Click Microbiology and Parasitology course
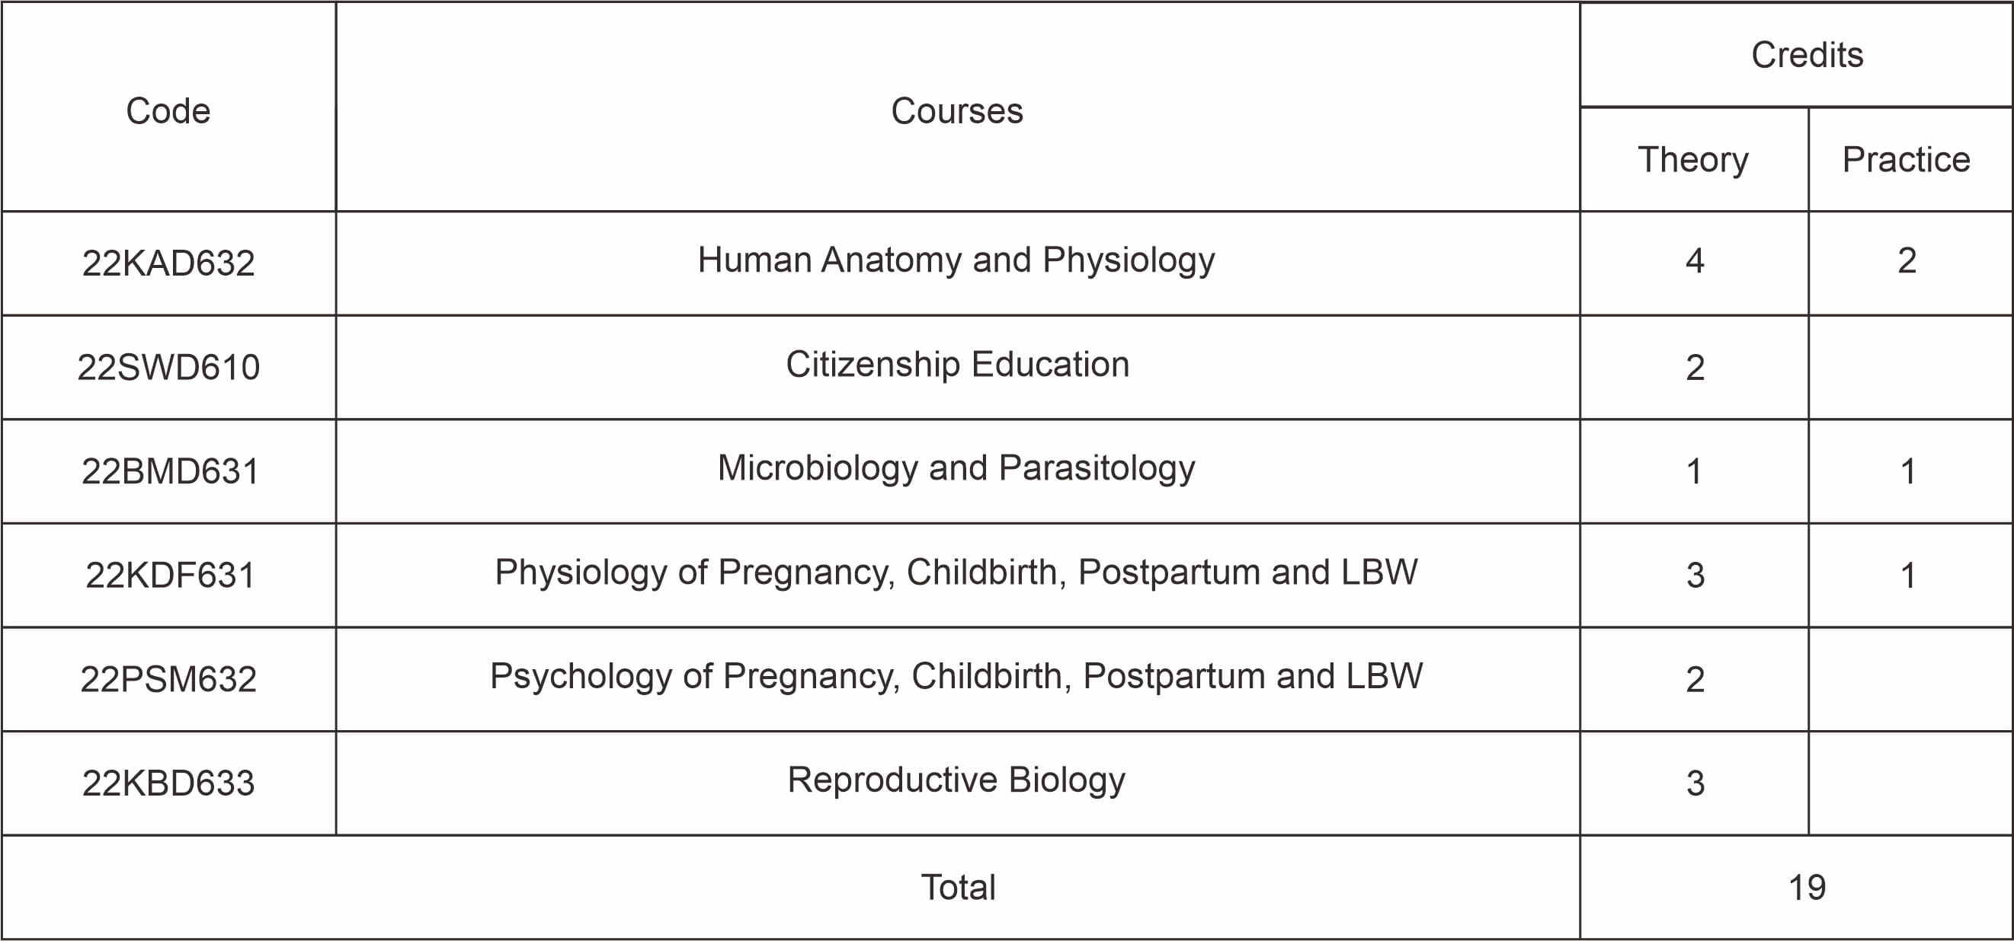 click(957, 468)
